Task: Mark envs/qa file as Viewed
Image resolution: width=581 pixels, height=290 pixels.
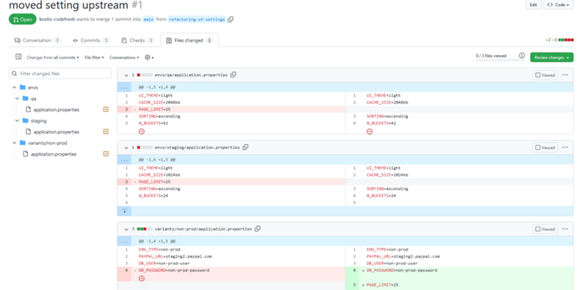Action: 545,75
